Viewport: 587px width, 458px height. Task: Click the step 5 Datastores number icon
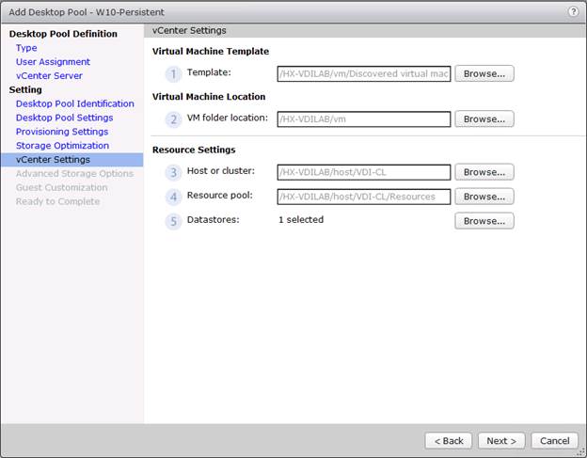point(173,222)
